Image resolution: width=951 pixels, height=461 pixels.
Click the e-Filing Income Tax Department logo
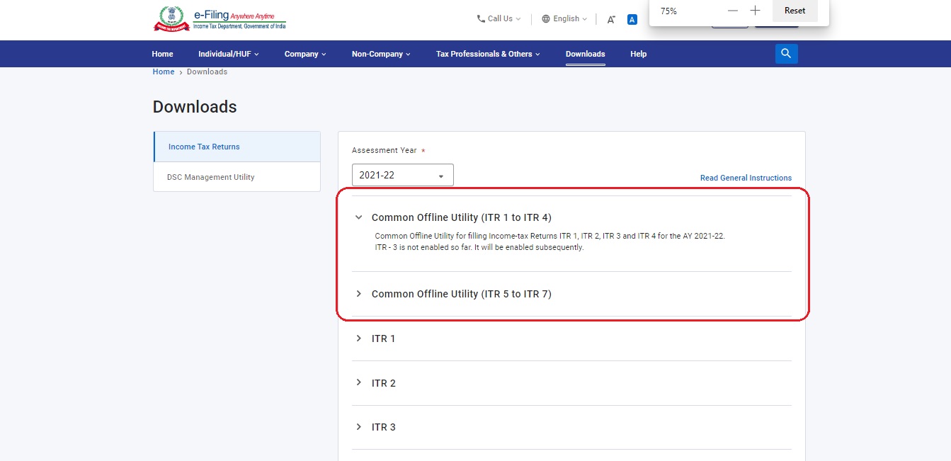tap(220, 19)
